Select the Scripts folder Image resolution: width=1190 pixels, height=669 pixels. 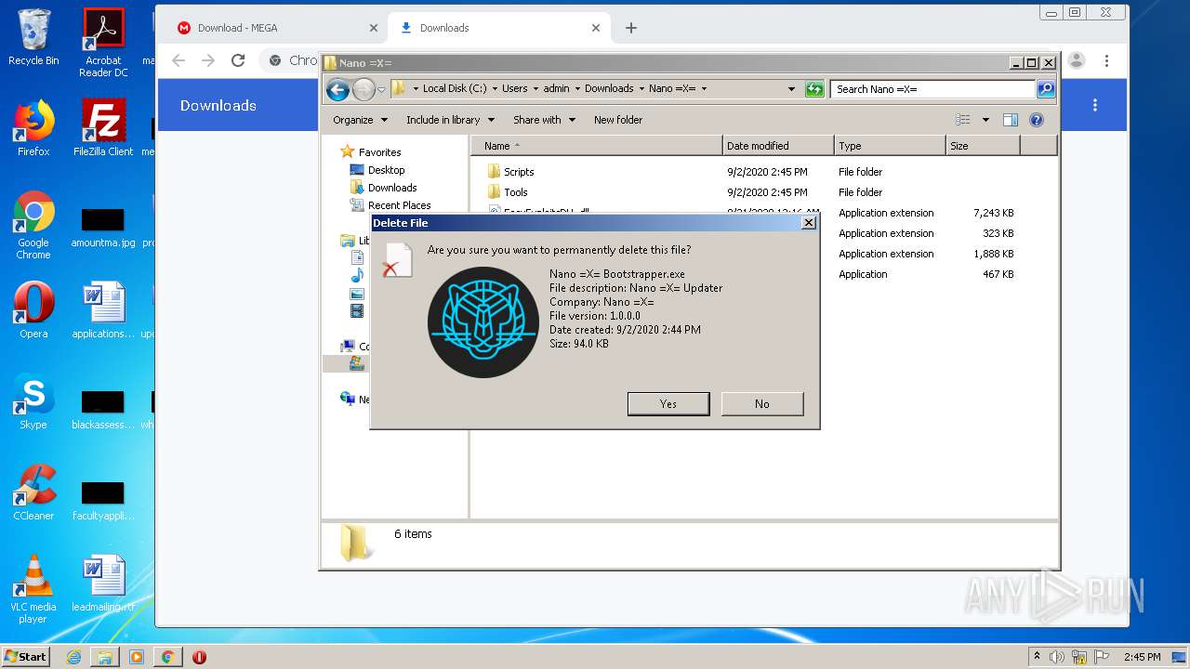pyautogui.click(x=519, y=172)
